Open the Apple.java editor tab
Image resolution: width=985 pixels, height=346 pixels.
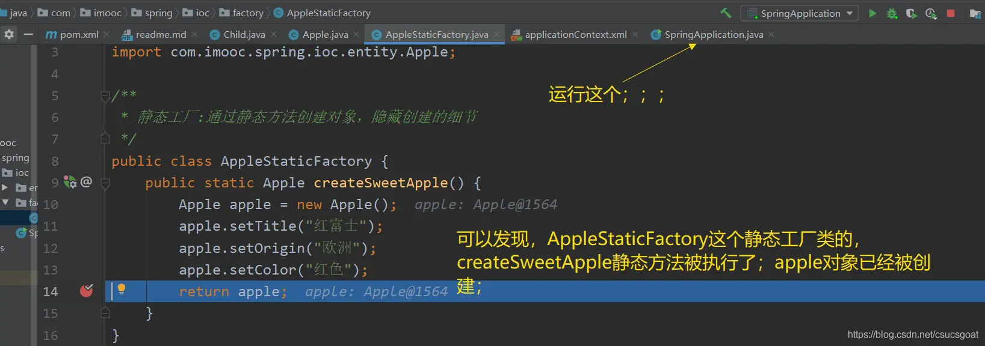(x=325, y=35)
